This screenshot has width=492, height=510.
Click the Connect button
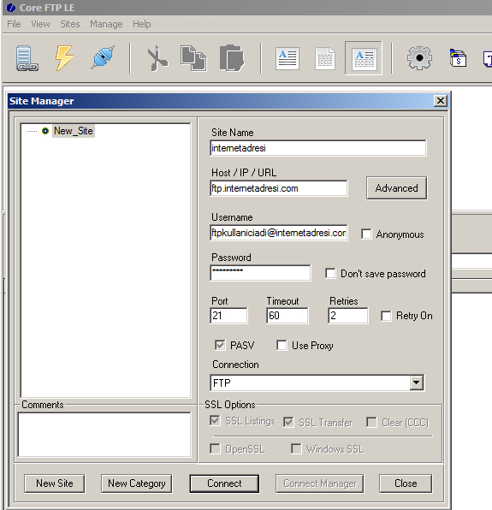click(x=224, y=483)
